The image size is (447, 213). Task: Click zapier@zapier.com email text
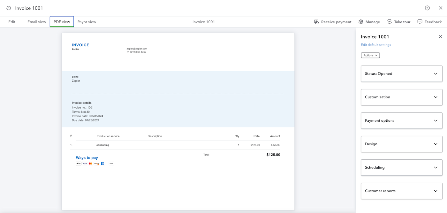(x=137, y=49)
